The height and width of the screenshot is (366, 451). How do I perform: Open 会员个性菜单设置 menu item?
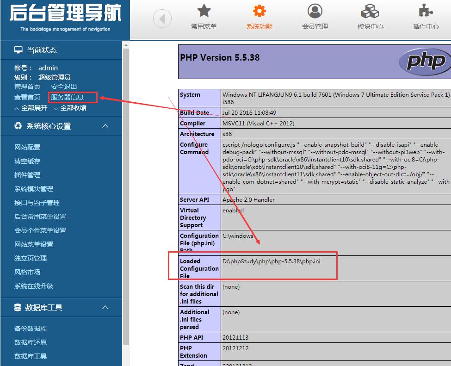40,230
